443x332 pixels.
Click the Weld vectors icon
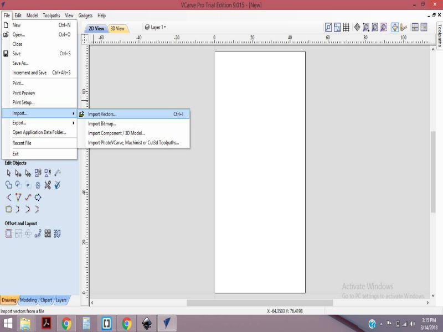point(9,185)
